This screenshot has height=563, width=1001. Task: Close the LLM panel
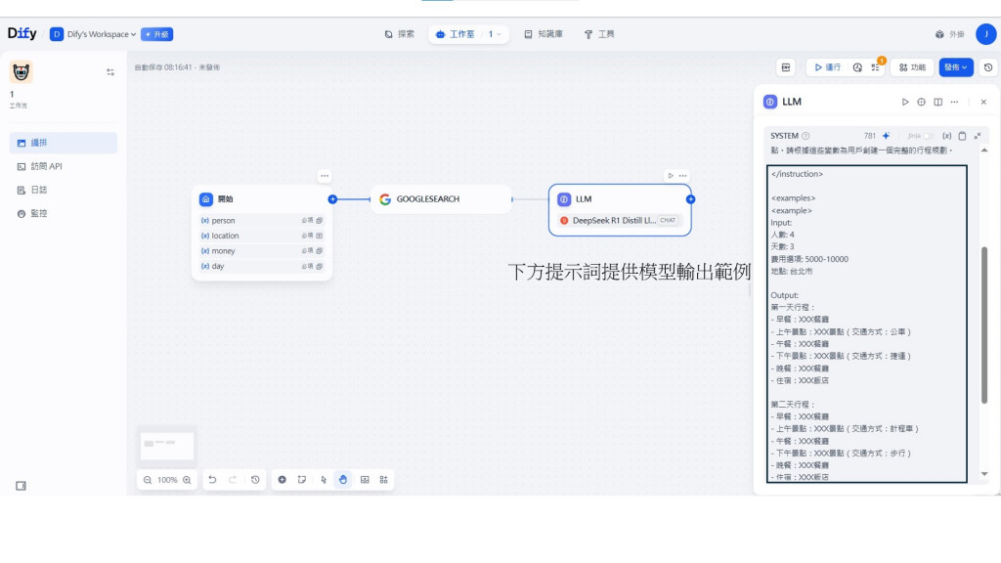click(983, 102)
